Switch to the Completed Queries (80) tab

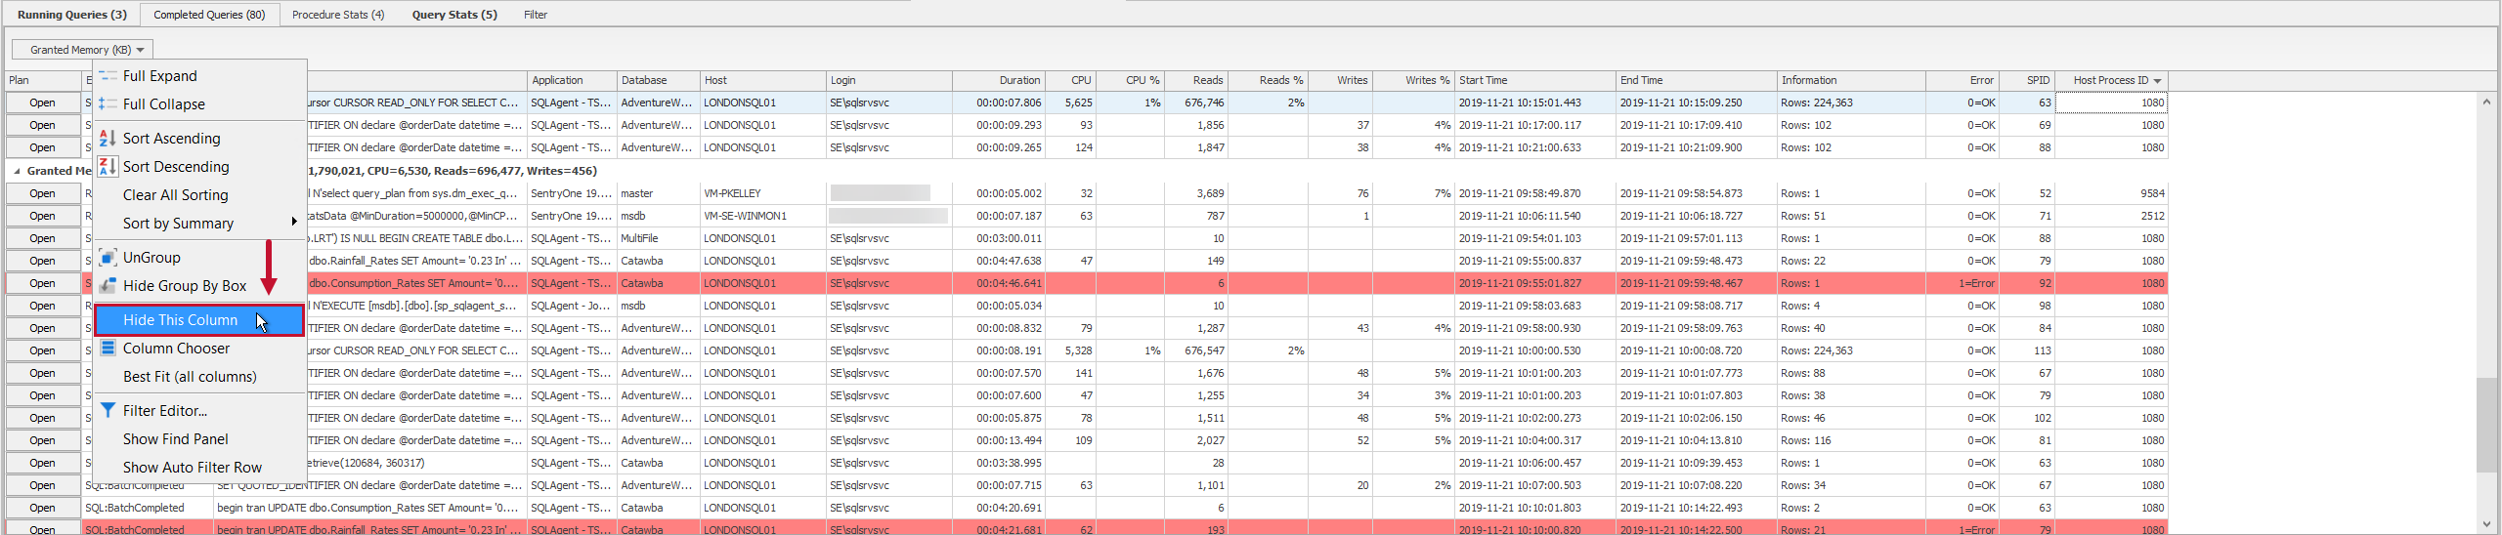tap(209, 15)
